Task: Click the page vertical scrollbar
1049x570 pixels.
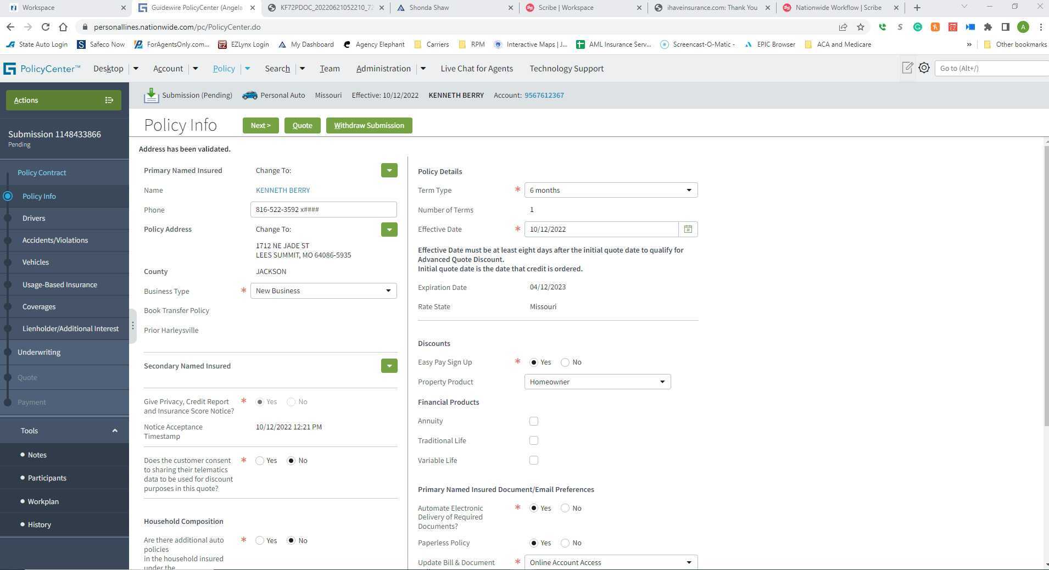Action: click(1045, 286)
